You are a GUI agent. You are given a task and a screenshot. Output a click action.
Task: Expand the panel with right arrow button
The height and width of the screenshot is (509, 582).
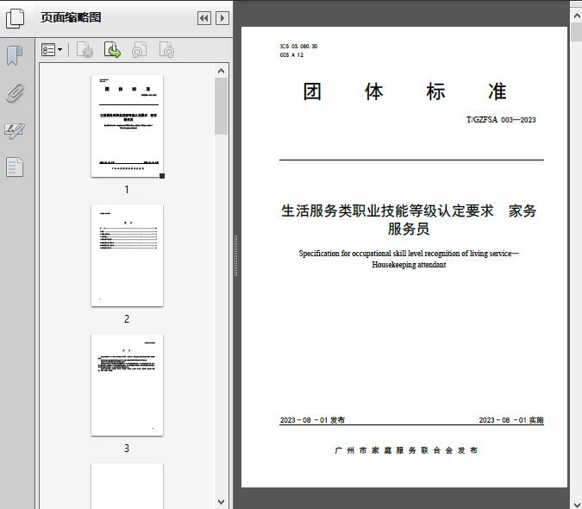click(222, 17)
